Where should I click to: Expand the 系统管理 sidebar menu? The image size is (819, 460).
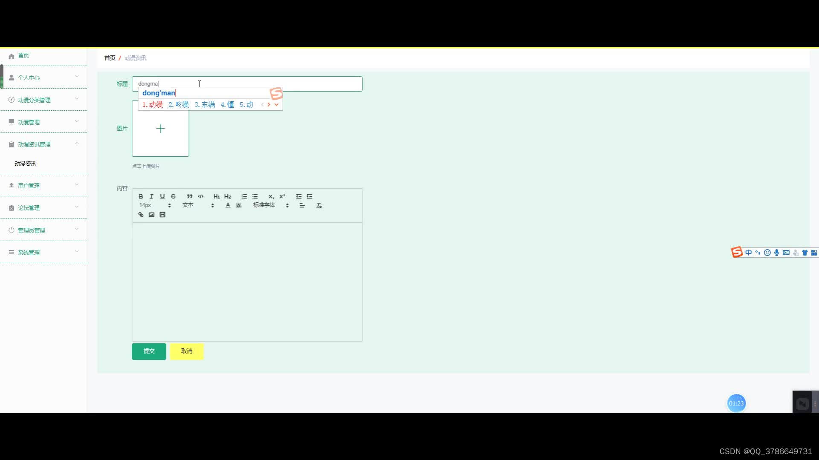point(43,253)
